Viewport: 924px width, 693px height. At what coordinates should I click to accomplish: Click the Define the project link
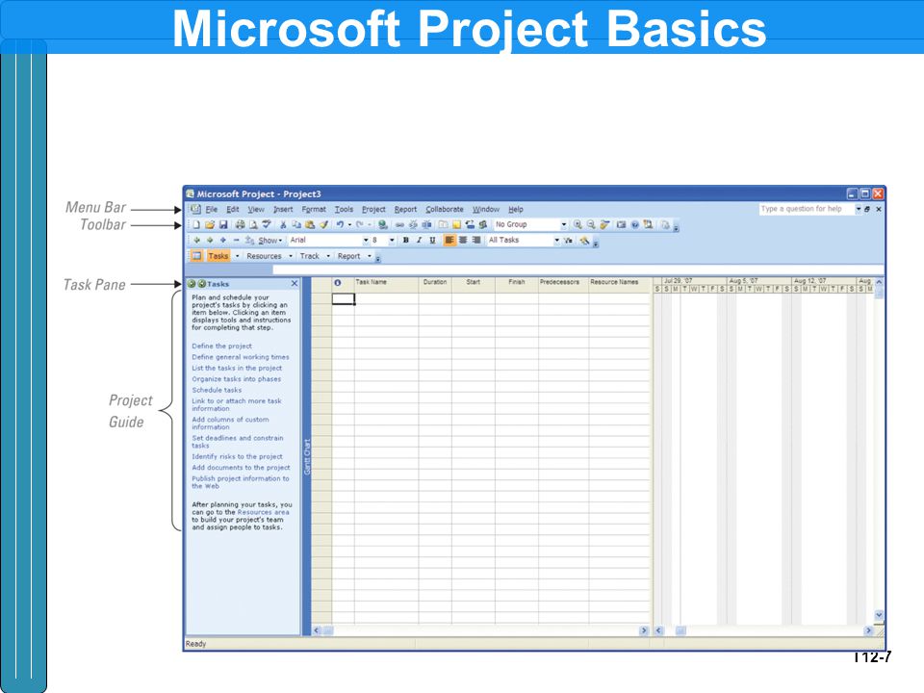[x=221, y=346]
